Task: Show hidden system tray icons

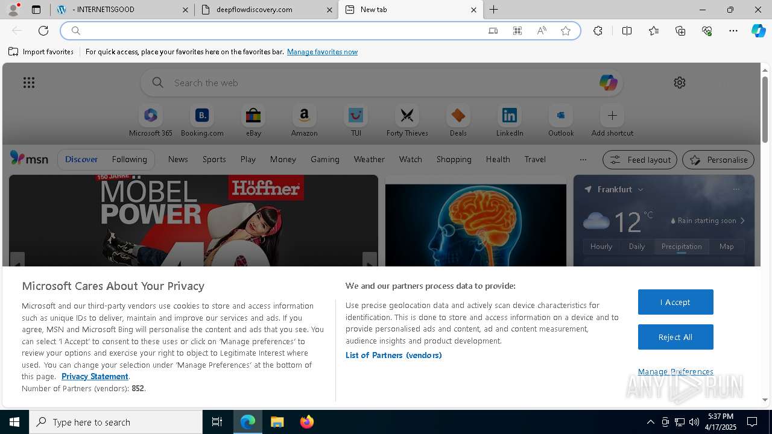Action: (x=650, y=422)
